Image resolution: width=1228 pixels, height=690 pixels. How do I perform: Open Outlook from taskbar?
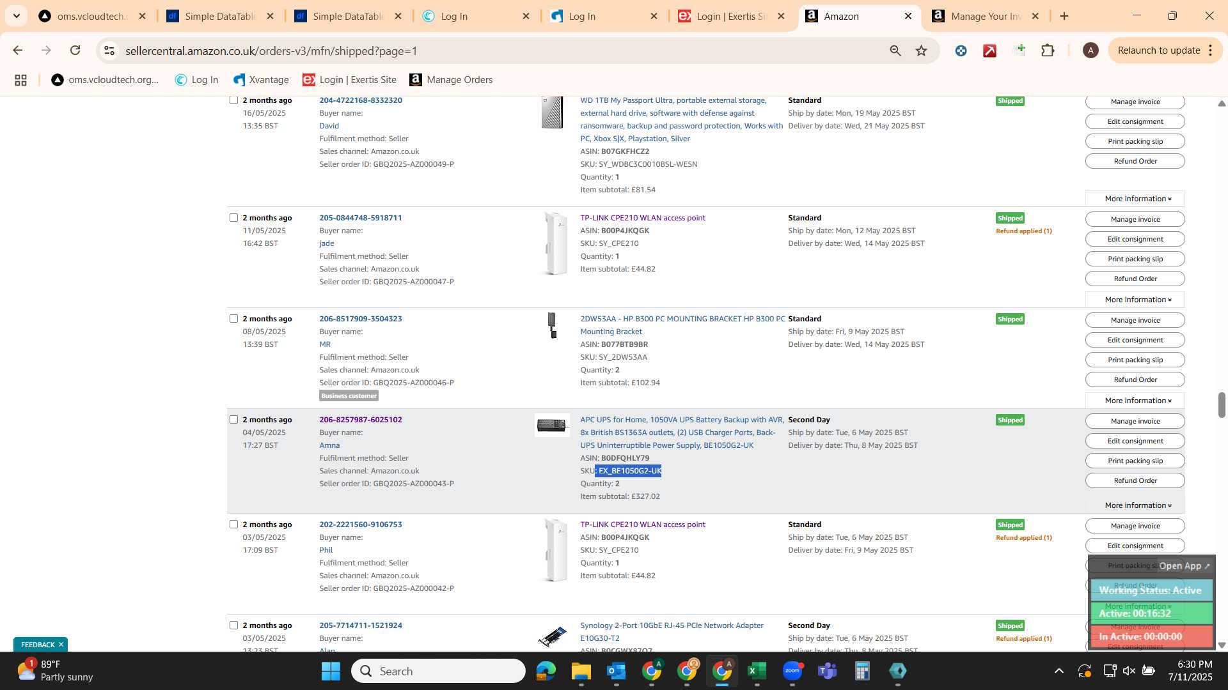click(616, 671)
